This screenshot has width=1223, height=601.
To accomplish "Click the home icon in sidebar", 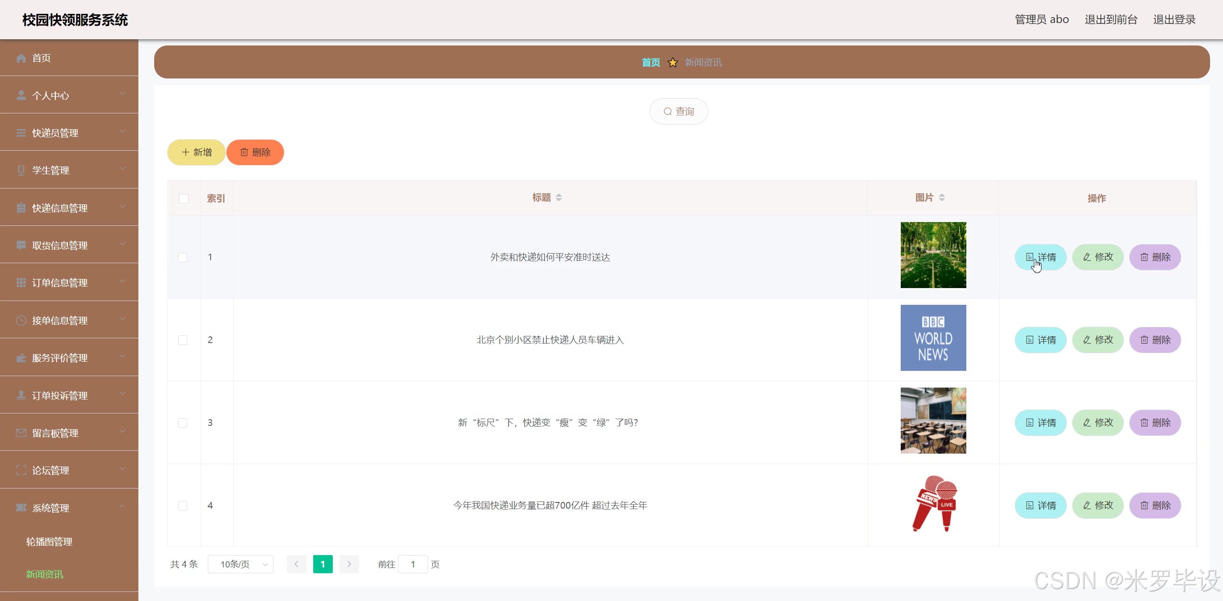I will [21, 58].
